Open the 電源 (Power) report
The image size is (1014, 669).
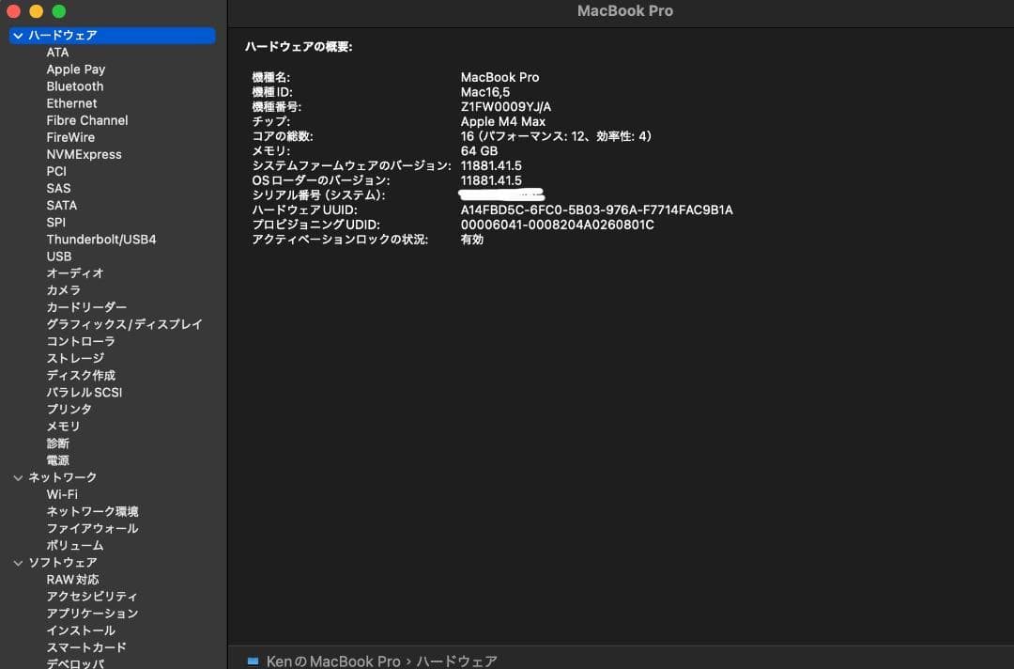click(x=58, y=459)
